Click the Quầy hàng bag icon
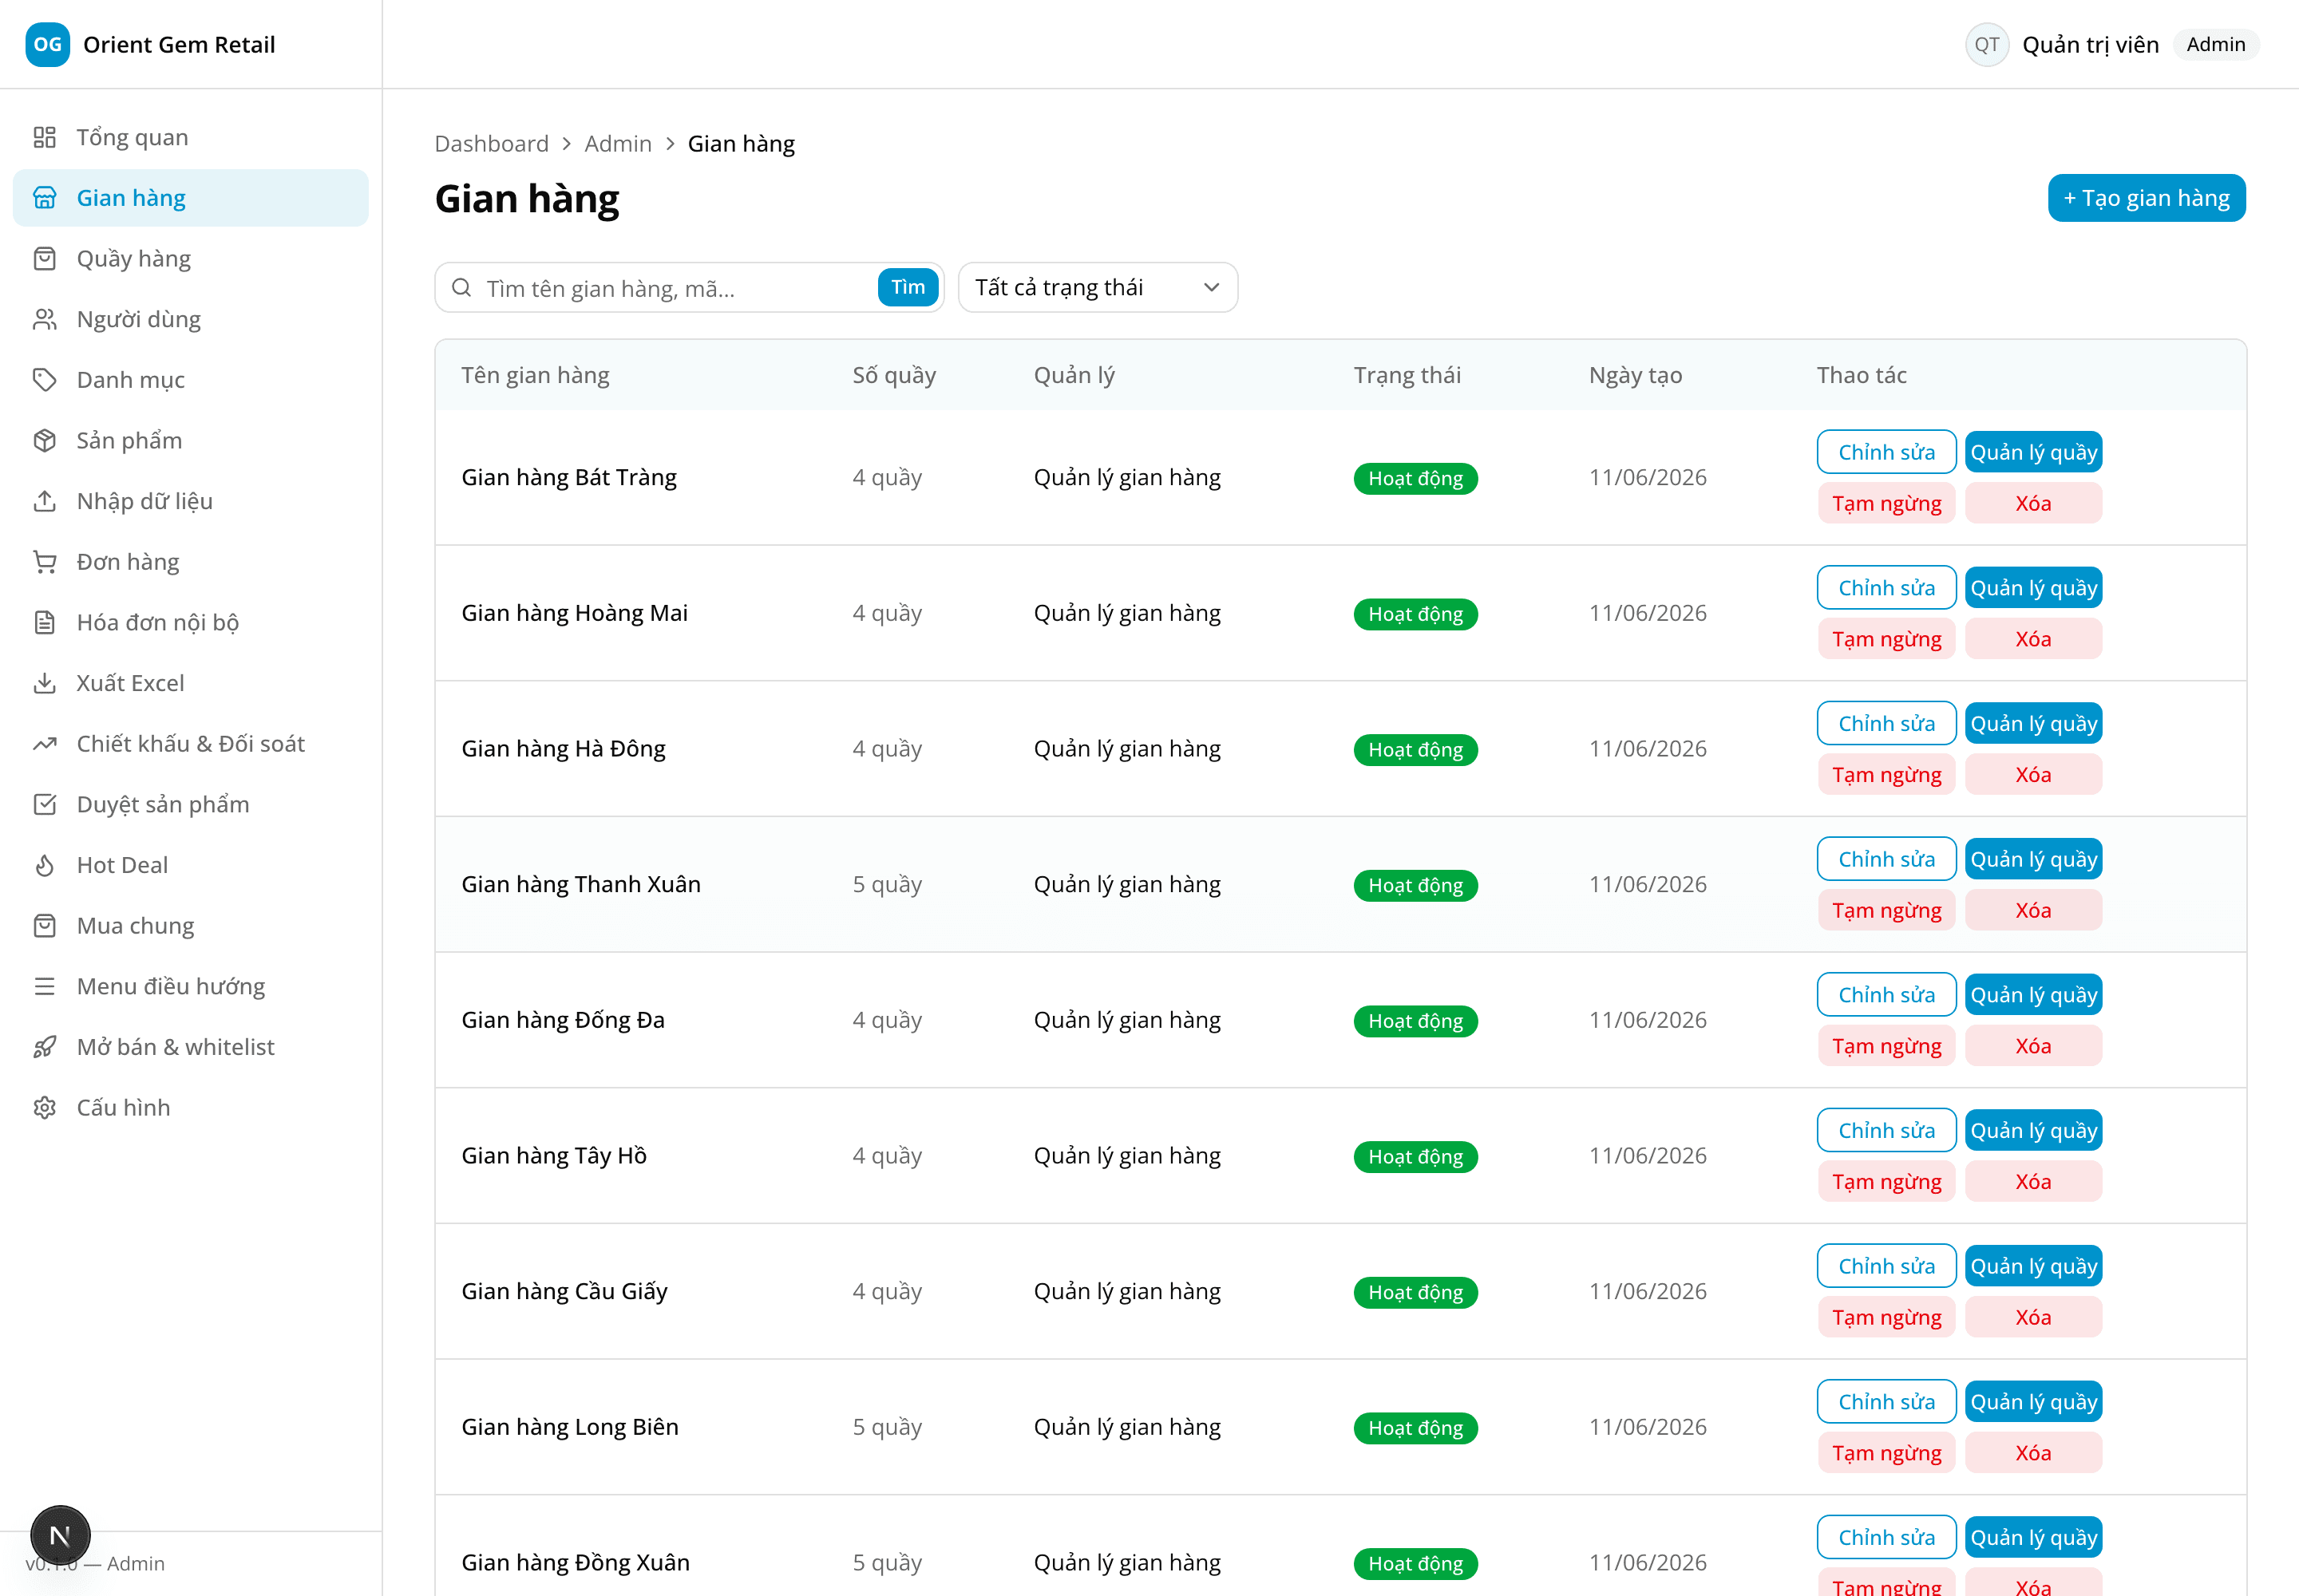Screen dimensions: 2299x1596 pos(45,259)
